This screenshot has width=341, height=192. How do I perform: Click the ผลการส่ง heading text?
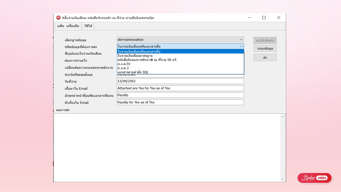click(63, 110)
